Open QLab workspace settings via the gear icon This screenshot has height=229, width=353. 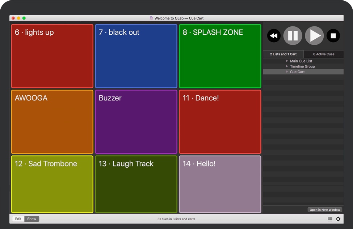(x=338, y=219)
